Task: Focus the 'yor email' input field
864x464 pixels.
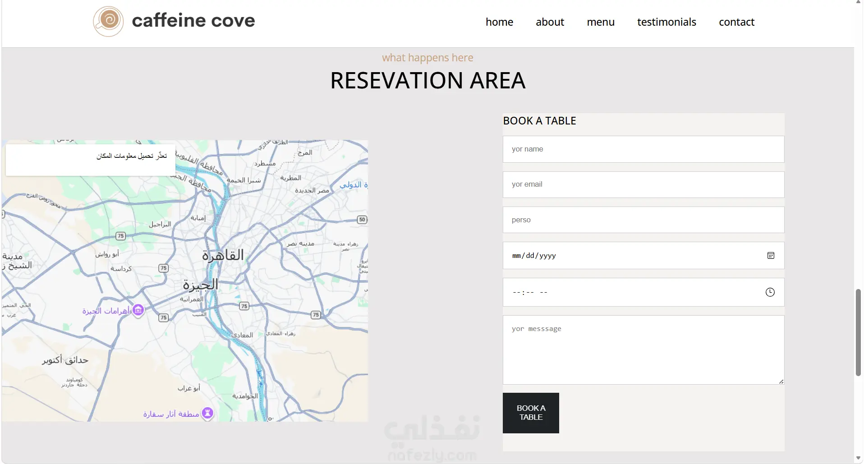Action: [643, 184]
